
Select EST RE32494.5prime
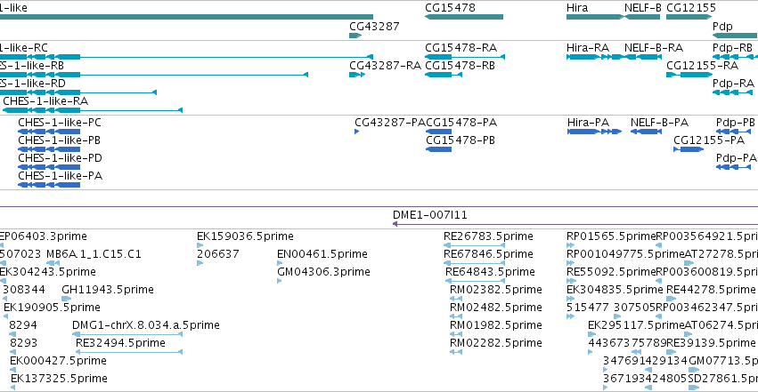pos(129,353)
